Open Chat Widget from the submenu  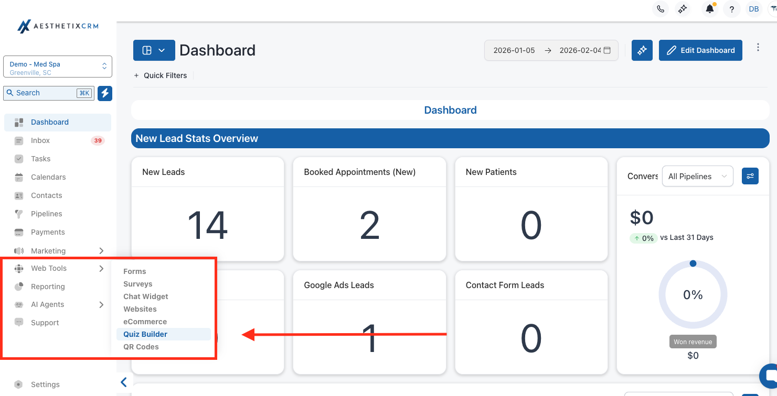click(146, 296)
